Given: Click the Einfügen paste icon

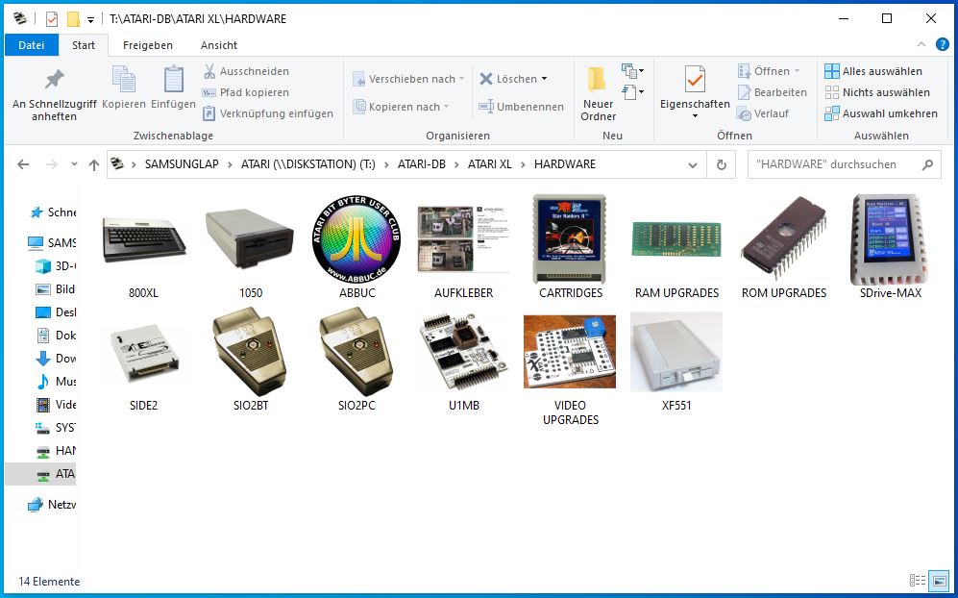Looking at the screenshot, I should coord(174,87).
